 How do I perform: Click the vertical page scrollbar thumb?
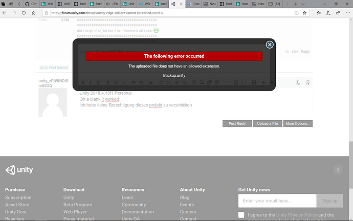pyautogui.click(x=351, y=164)
